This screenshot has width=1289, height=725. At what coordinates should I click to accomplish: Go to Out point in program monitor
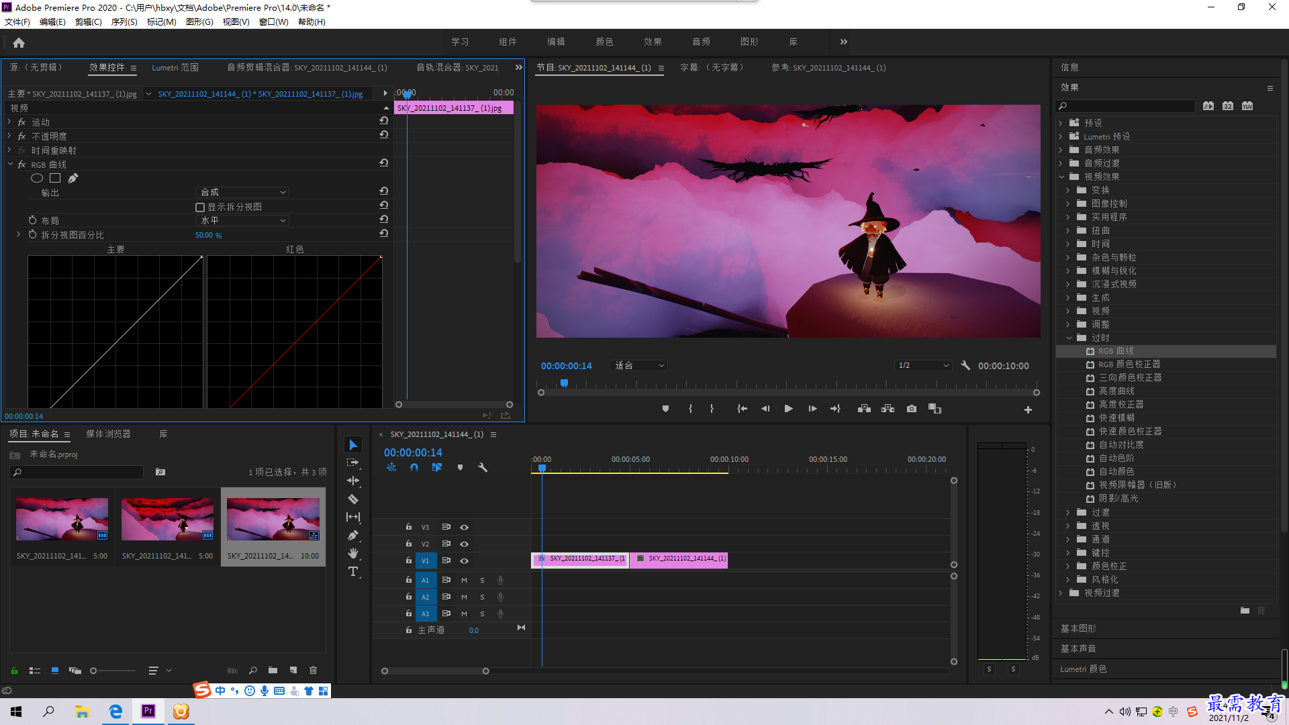[835, 409]
